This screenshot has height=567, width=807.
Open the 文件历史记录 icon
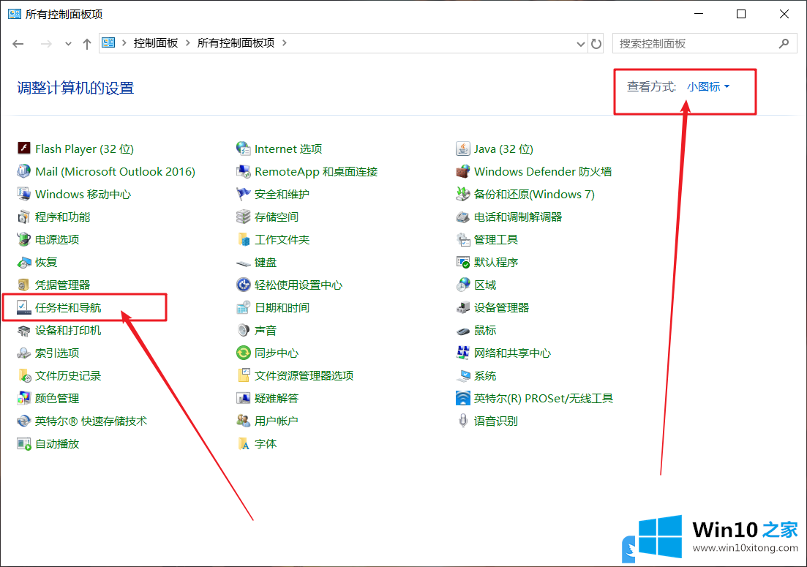pos(23,375)
